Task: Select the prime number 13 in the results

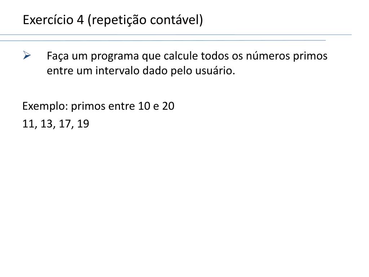Action: click(x=46, y=124)
